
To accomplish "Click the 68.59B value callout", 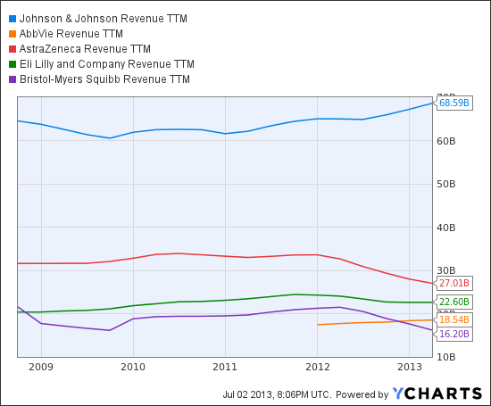I will 454,103.
